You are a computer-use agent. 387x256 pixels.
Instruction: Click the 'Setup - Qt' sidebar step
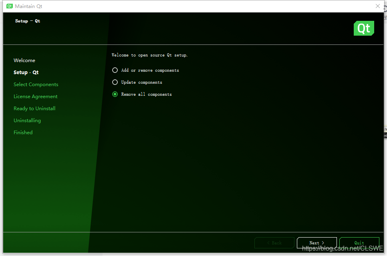(26, 73)
